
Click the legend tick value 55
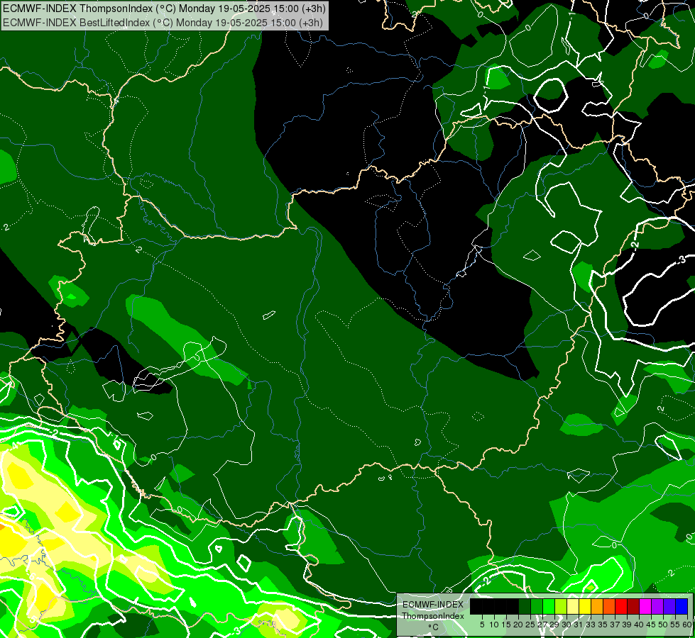pyautogui.click(x=676, y=625)
